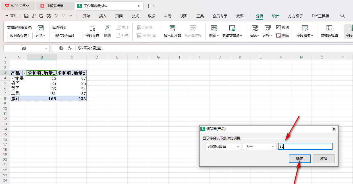
Task: Switch to the 找稻壳模板 tab
Action: click(55, 6)
